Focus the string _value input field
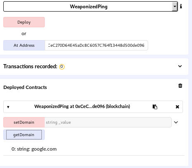Screen dimensions: 192x168 click(x=108, y=122)
